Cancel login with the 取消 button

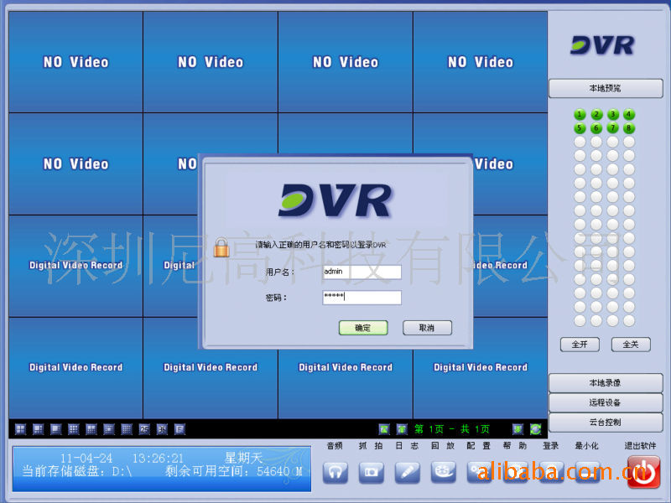click(427, 328)
